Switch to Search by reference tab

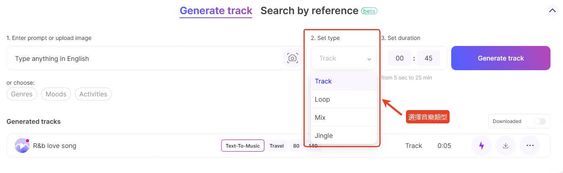(310, 11)
